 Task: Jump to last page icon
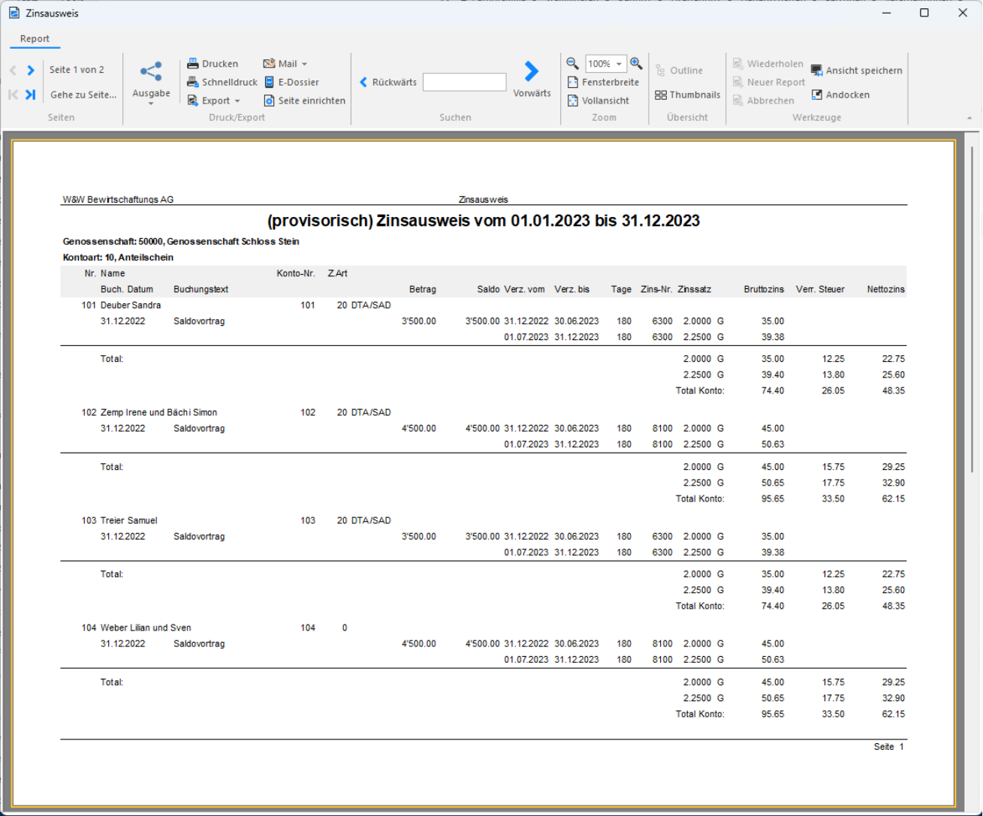coord(31,95)
